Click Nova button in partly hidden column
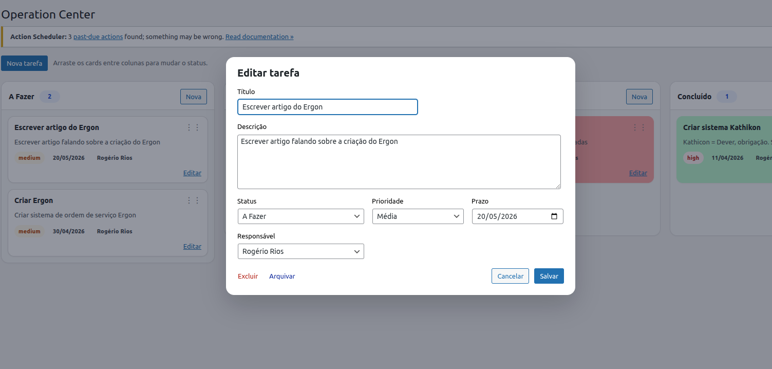This screenshot has width=772, height=369. (639, 97)
